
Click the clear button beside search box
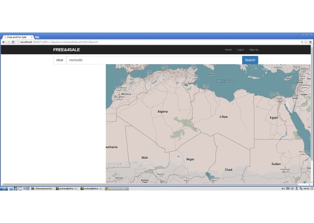[60, 60]
